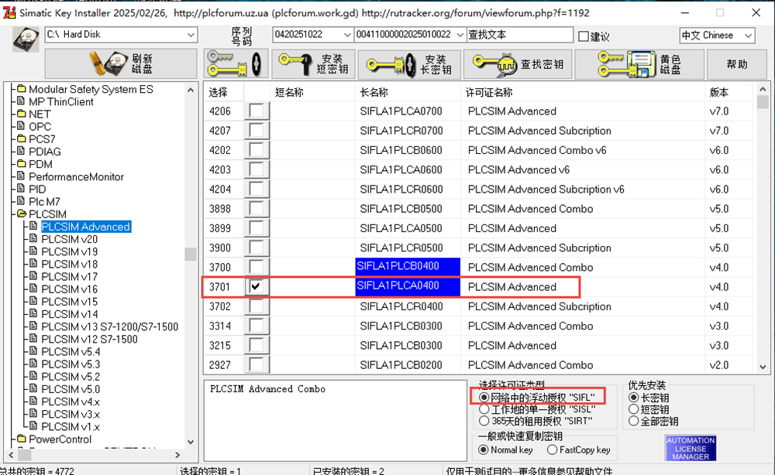This screenshot has width=775, height=475.
Task: Select the FastCopy key radio option
Action: pos(552,449)
